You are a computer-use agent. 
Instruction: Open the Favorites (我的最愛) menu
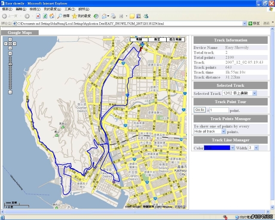click(52, 9)
